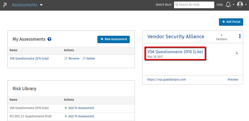This screenshot has height=121, width=249.
Task: Open Vendor Security Alliance portal options menu
Action: click(x=240, y=36)
